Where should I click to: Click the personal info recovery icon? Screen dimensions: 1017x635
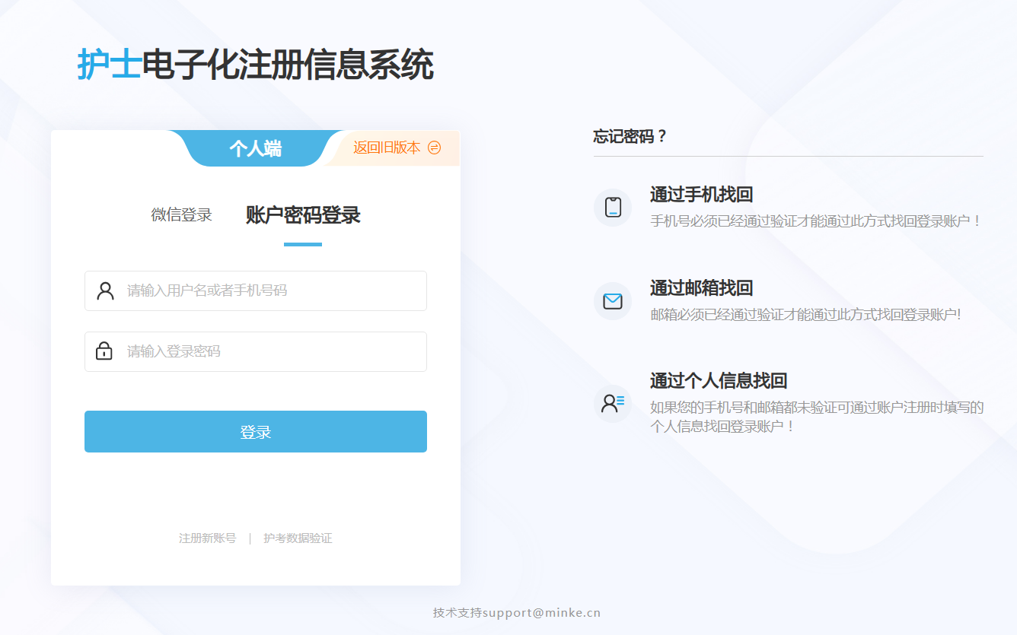pyautogui.click(x=613, y=403)
